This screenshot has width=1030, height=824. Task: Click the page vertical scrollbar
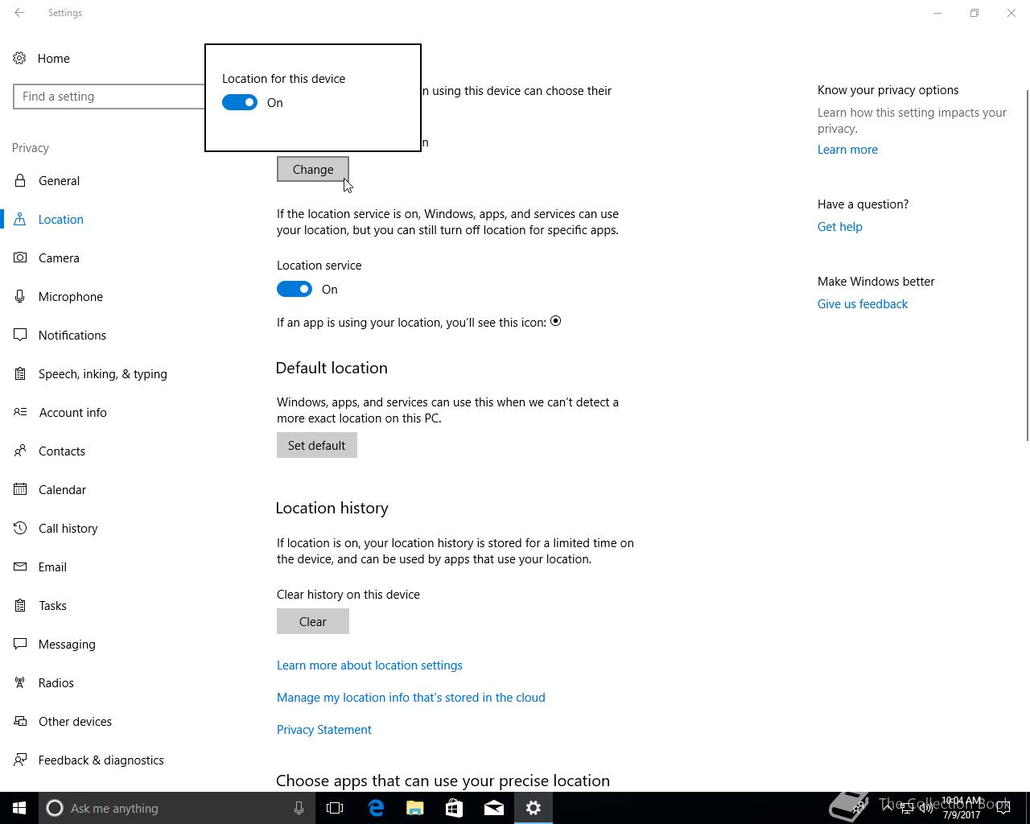tap(1027, 266)
